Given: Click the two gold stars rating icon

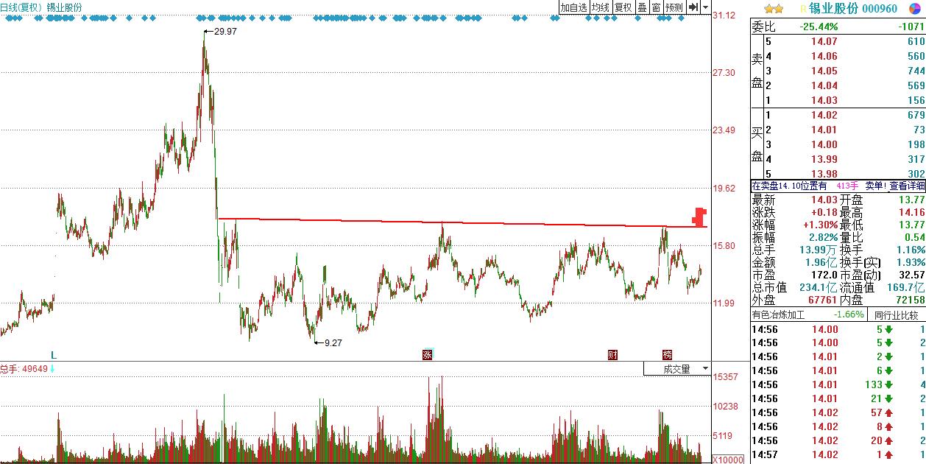Looking at the screenshot, I should (774, 9).
